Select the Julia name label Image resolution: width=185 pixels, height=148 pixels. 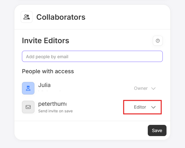pyautogui.click(x=44, y=85)
